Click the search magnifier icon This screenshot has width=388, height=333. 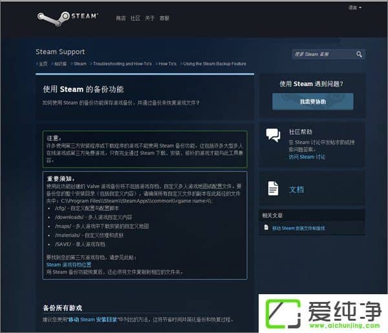(359, 54)
